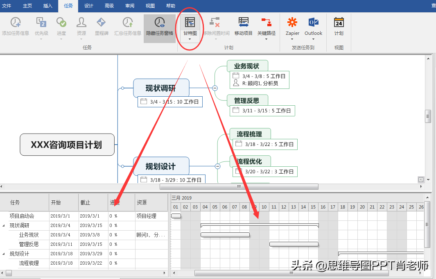Viewport: 436px width, 279px height.
Task: Collapse 现状调研 row in task table
Action: (x=4, y=226)
